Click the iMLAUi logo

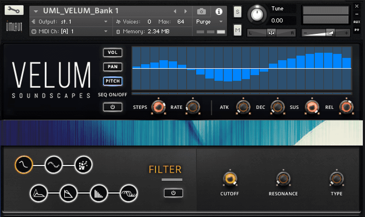pos(14,26)
